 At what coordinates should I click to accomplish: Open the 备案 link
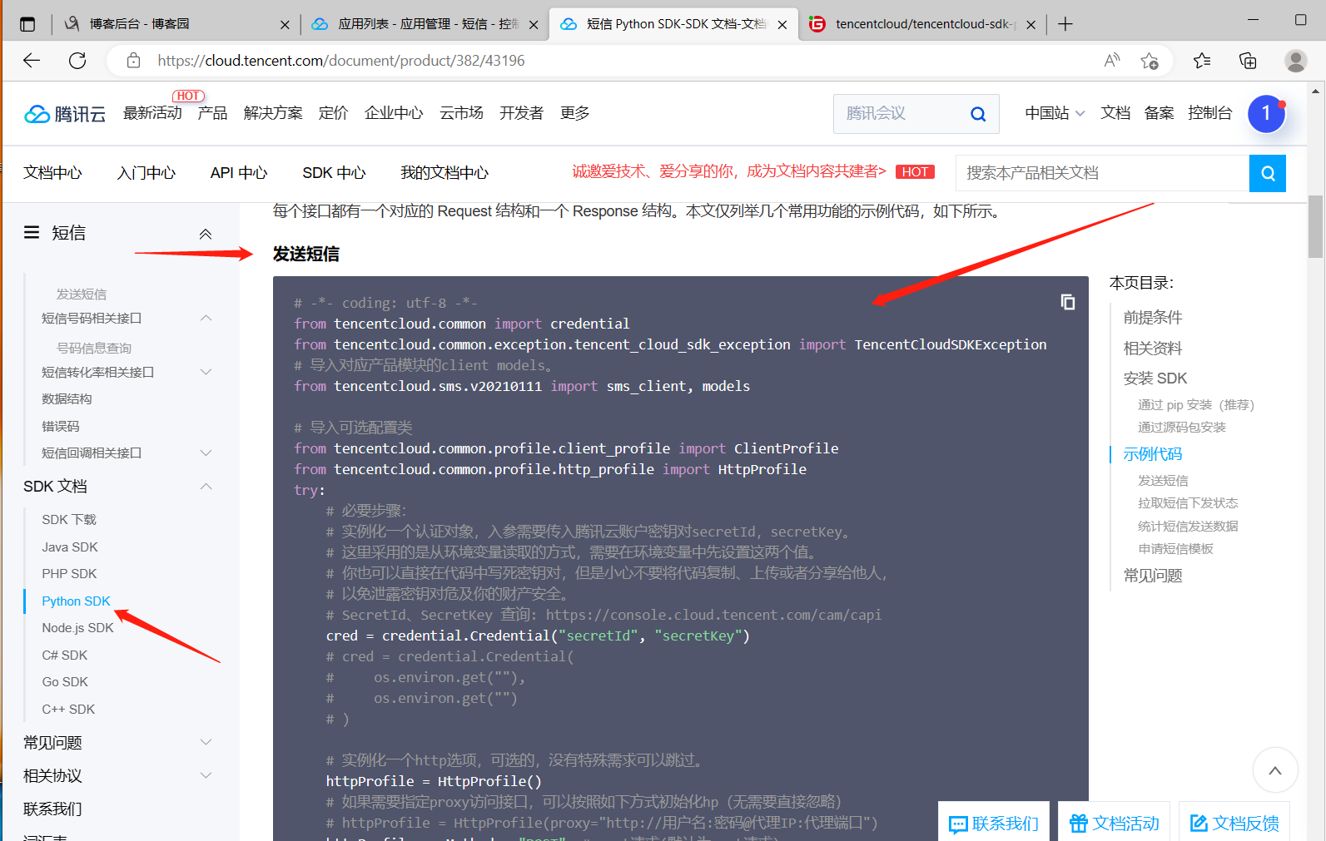tap(1159, 113)
